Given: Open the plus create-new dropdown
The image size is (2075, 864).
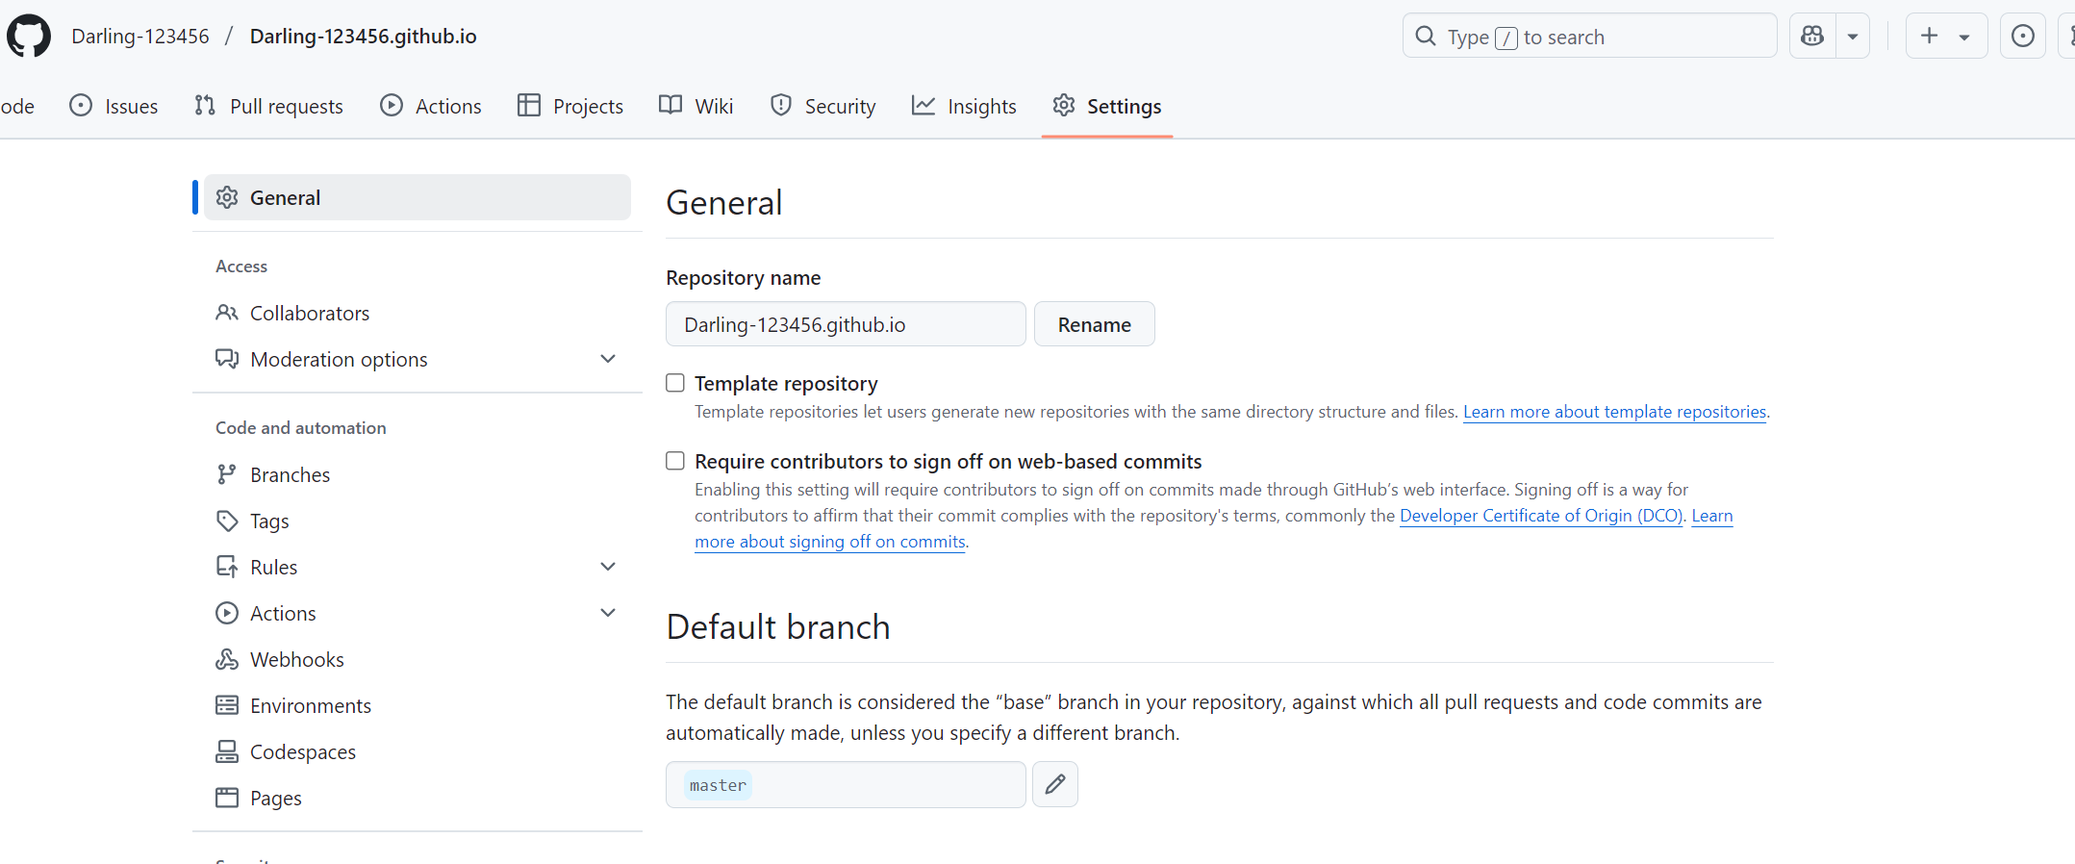Looking at the screenshot, I should [x=1945, y=37].
